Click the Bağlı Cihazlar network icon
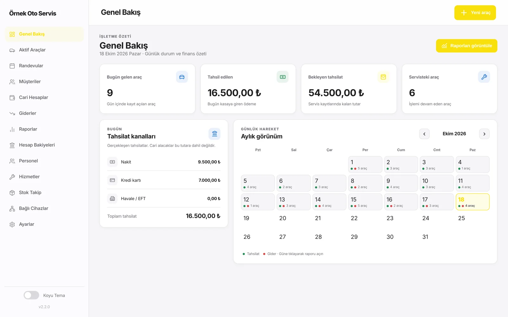This screenshot has width=508, height=317. click(x=12, y=209)
